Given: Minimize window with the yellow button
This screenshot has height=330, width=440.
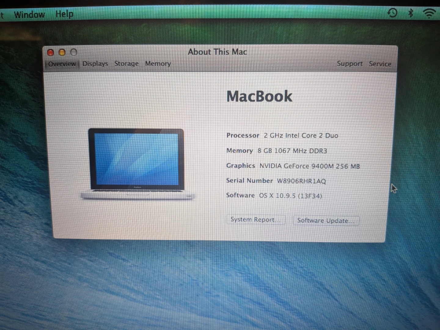Looking at the screenshot, I should (x=62, y=53).
